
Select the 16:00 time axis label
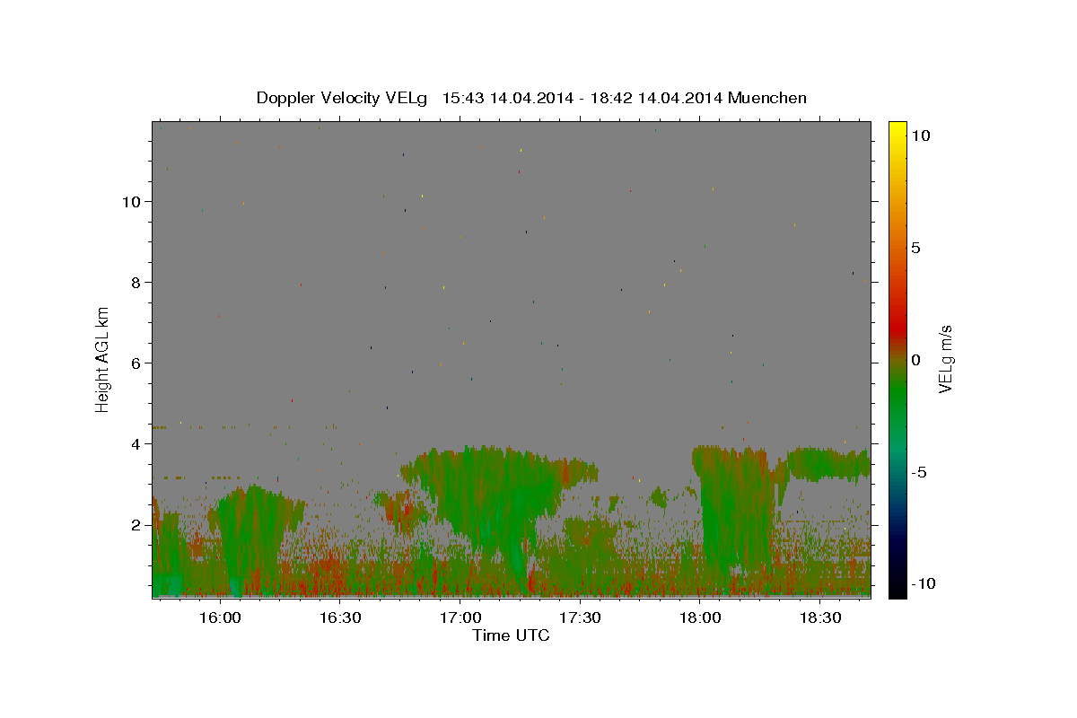point(219,618)
